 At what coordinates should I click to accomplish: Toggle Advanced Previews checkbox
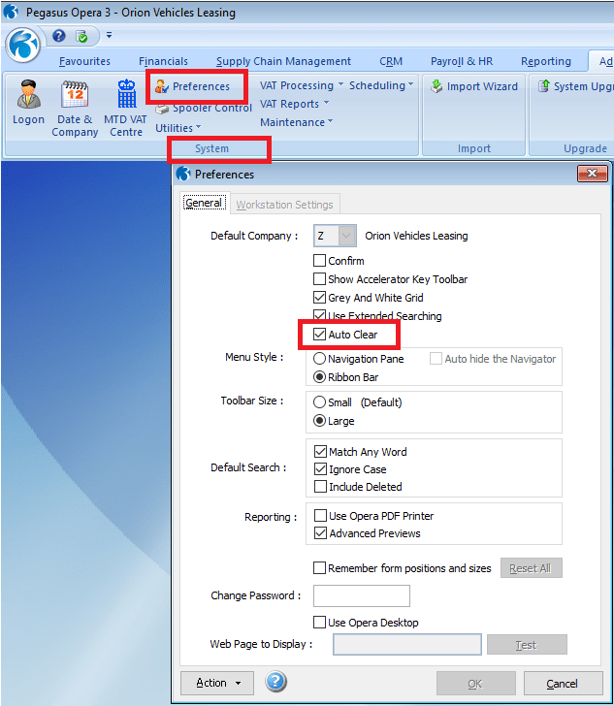coord(320,533)
